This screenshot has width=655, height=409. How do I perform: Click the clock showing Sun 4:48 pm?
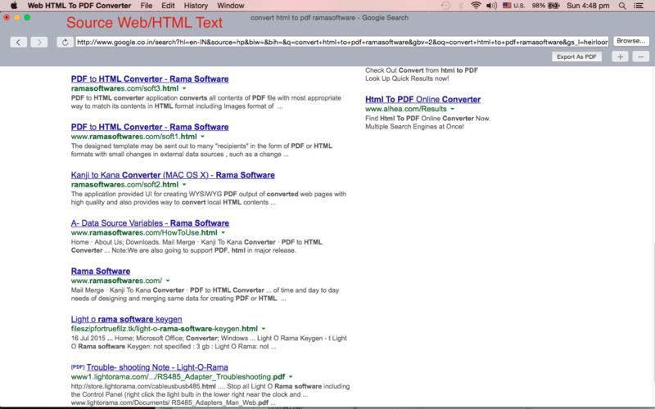coord(588,6)
